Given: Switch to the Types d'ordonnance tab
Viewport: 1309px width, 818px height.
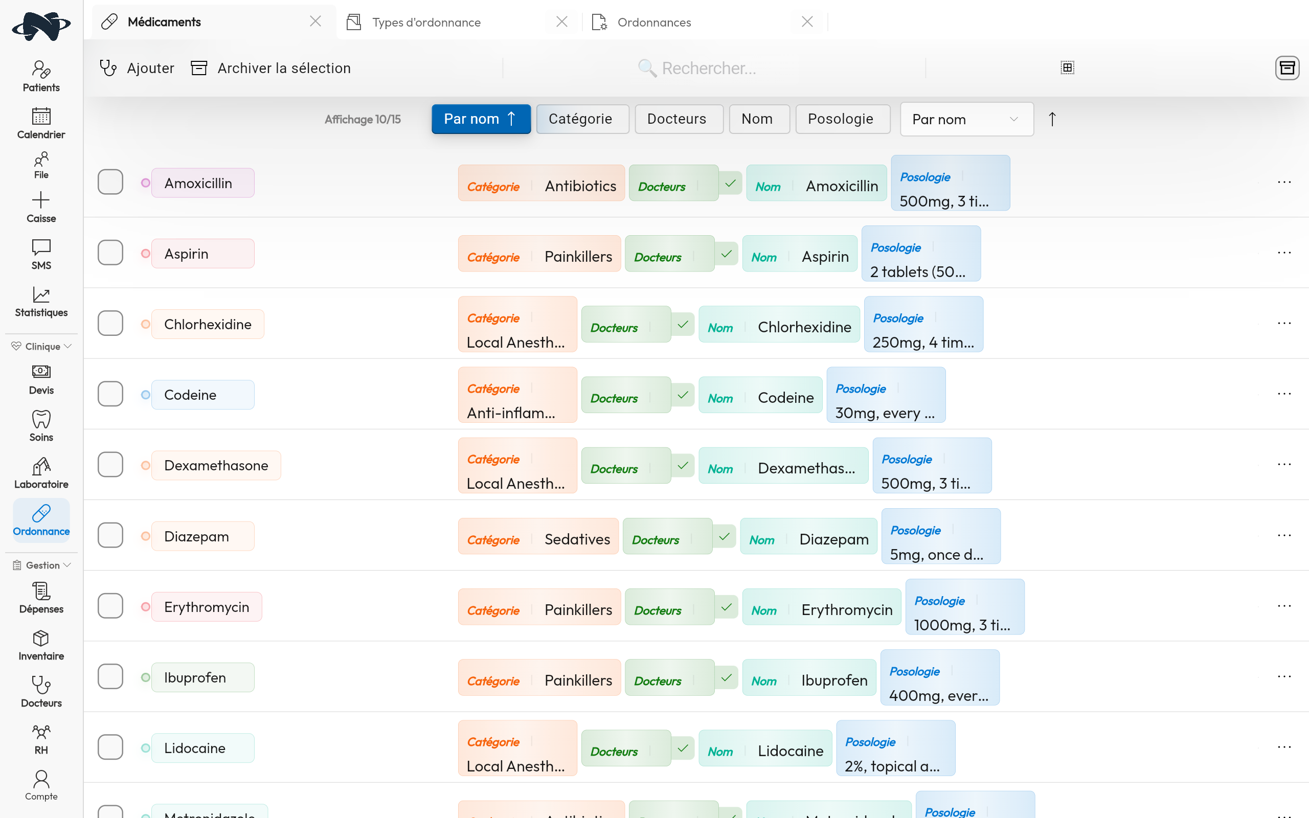Looking at the screenshot, I should [426, 22].
